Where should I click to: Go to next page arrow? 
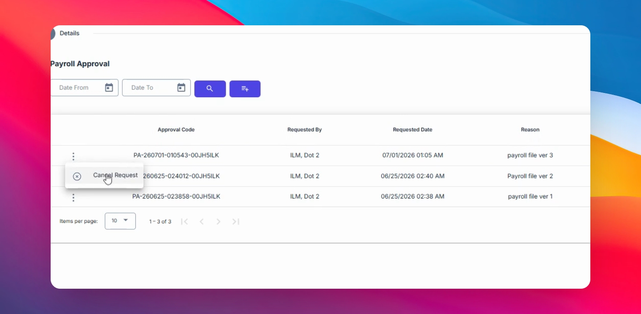tap(218, 222)
